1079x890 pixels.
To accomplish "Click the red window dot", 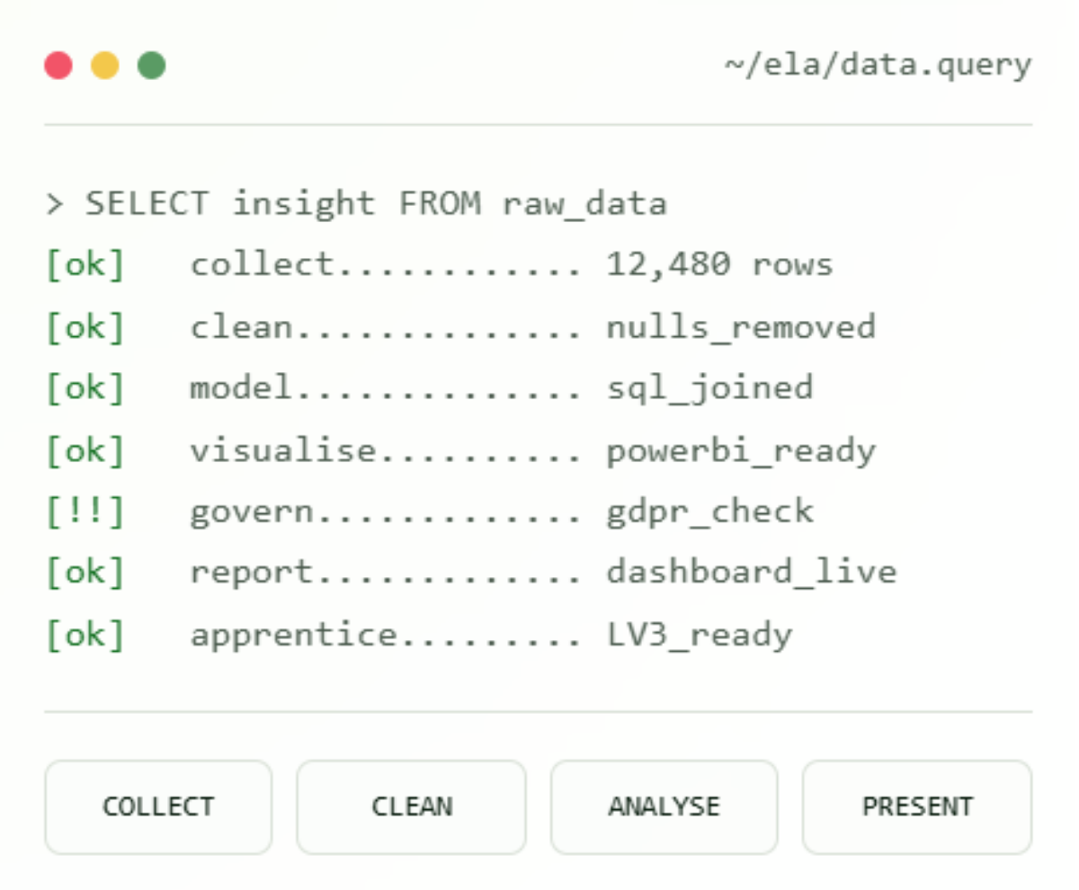I will [x=58, y=66].
